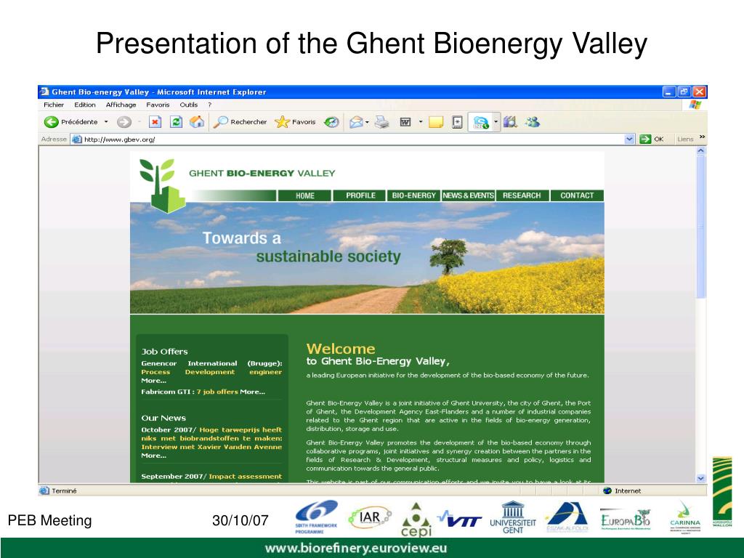
Task: Click the grey forward arrow icon
Action: (x=124, y=122)
